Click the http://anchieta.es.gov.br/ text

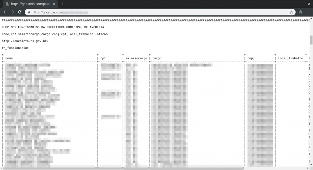click(x=25, y=41)
